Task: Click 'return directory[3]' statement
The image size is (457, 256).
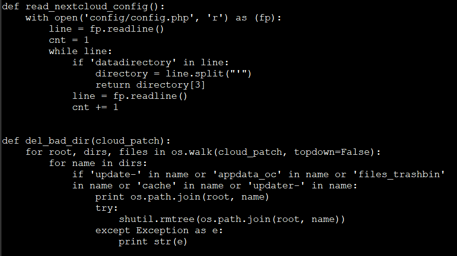Action: point(150,85)
